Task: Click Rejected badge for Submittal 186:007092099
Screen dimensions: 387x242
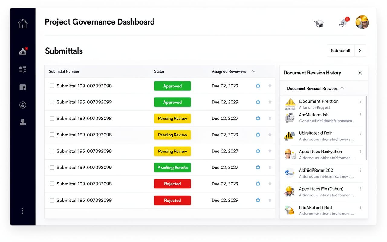Action: coord(173,200)
